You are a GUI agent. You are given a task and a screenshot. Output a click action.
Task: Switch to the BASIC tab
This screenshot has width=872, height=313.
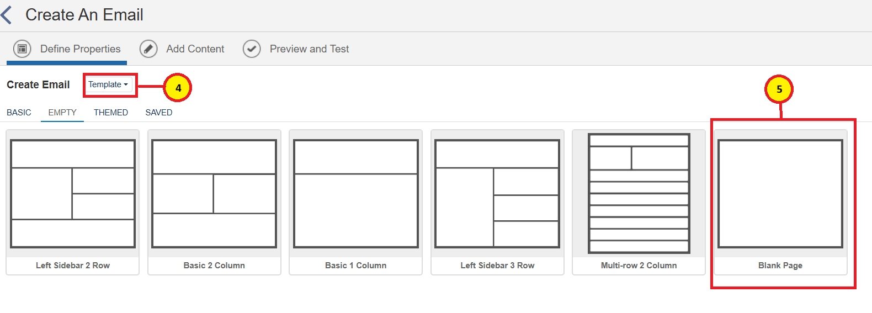(19, 113)
